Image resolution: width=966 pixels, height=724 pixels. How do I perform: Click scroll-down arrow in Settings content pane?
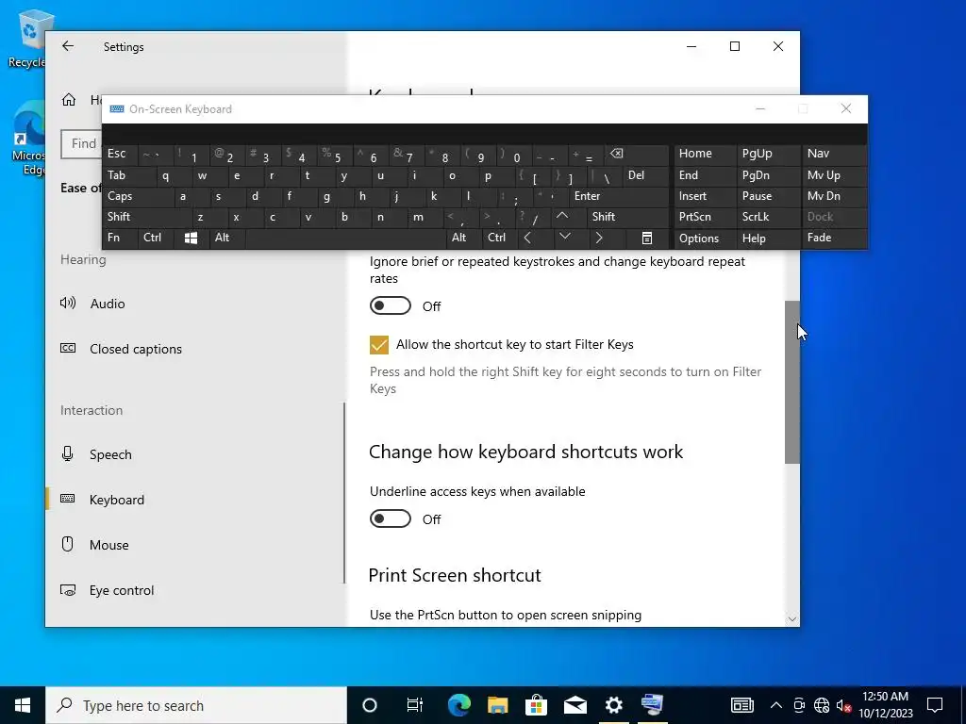[791, 618]
